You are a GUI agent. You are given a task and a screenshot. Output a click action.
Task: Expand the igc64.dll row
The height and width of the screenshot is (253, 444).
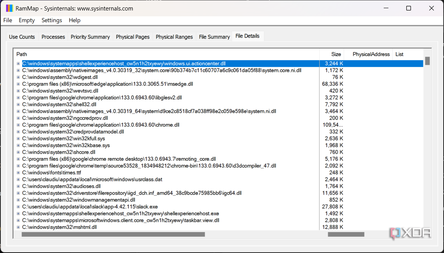pos(18,193)
